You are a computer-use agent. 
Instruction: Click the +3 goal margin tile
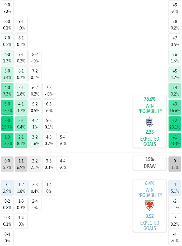[x=175, y=107]
